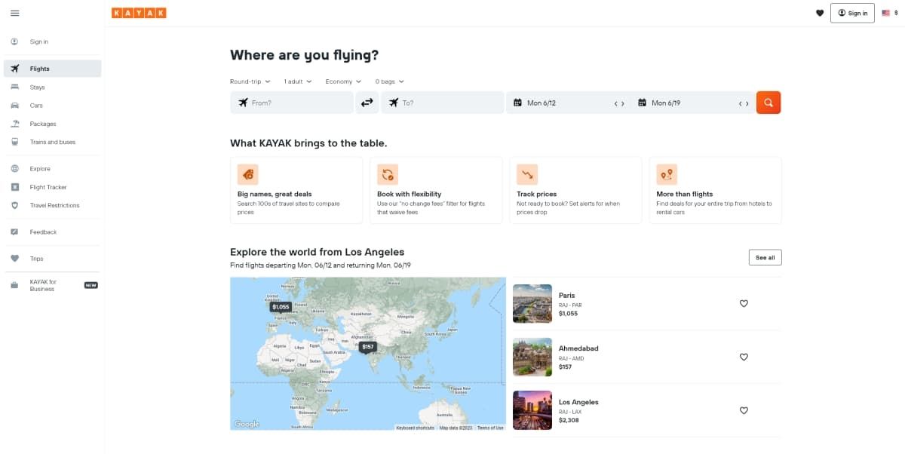Go to Trains and buses section
905x454 pixels.
pyautogui.click(x=53, y=142)
